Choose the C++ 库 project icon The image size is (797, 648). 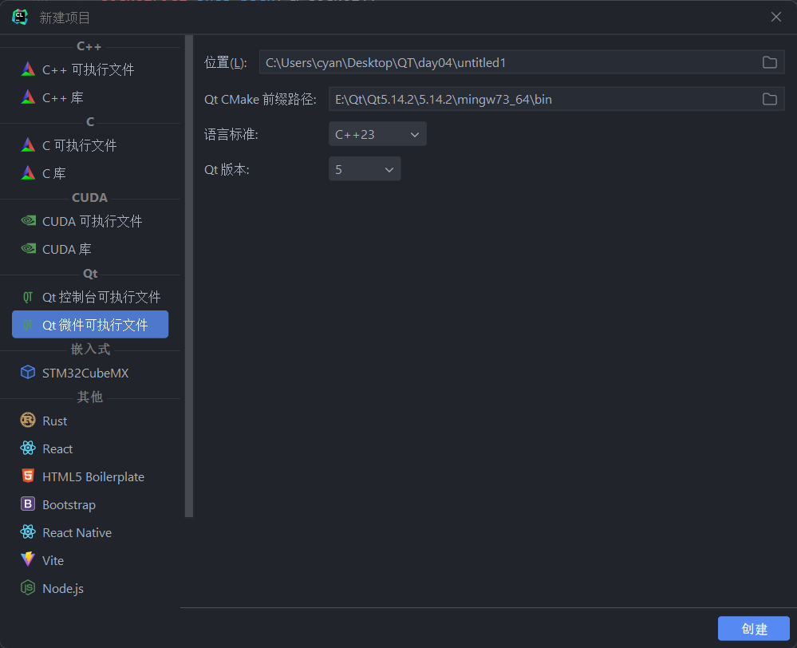click(28, 97)
